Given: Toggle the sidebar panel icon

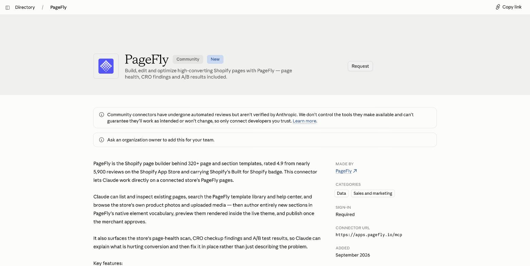Looking at the screenshot, I should point(7,7).
